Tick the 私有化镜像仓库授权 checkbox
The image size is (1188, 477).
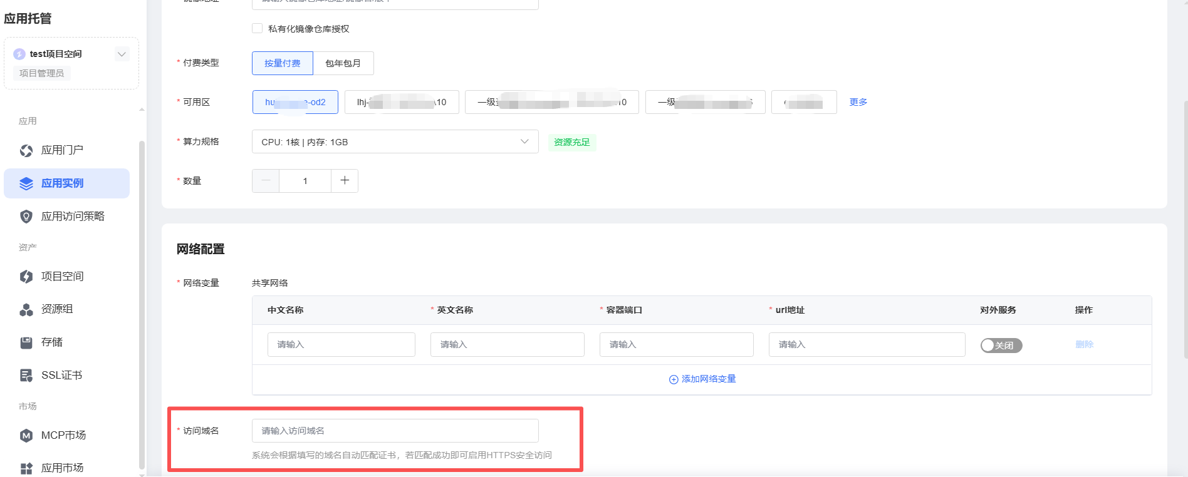tap(257, 28)
